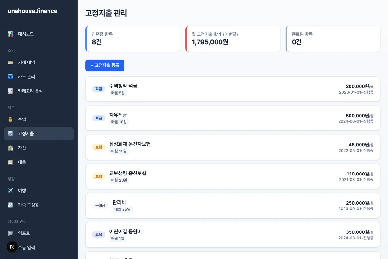The image size is (388, 259).
Task: Click the bank icon beside 자산
Action: pyautogui.click(x=10, y=148)
